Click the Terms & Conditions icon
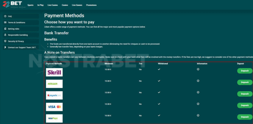Image resolution: width=253 pixels, height=124 pixels. pyautogui.click(x=5, y=22)
